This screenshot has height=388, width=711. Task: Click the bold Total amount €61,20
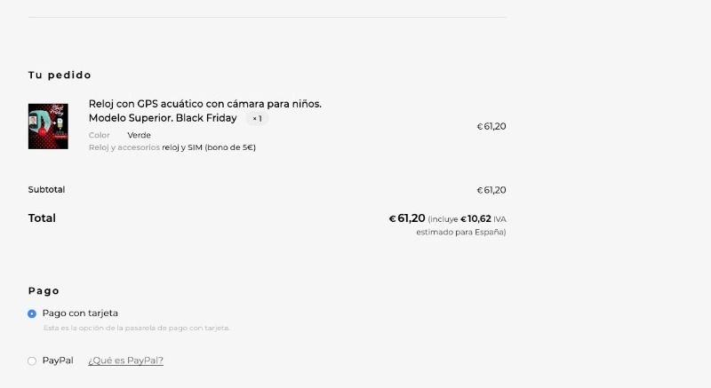[x=407, y=218]
